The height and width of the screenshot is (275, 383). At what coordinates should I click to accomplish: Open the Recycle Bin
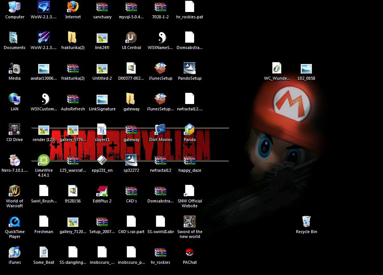point(306,222)
